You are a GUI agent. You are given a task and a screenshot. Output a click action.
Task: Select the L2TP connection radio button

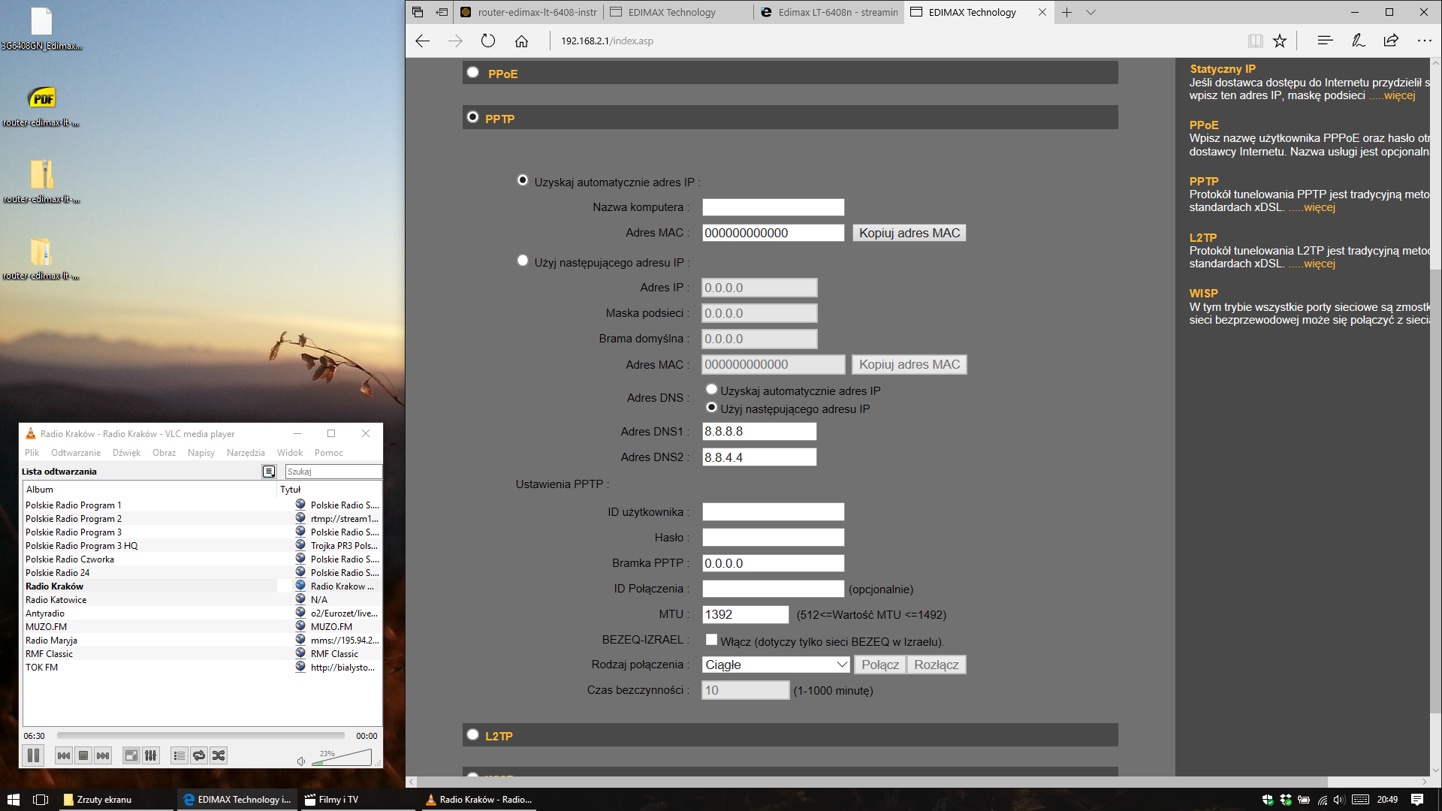pos(473,734)
